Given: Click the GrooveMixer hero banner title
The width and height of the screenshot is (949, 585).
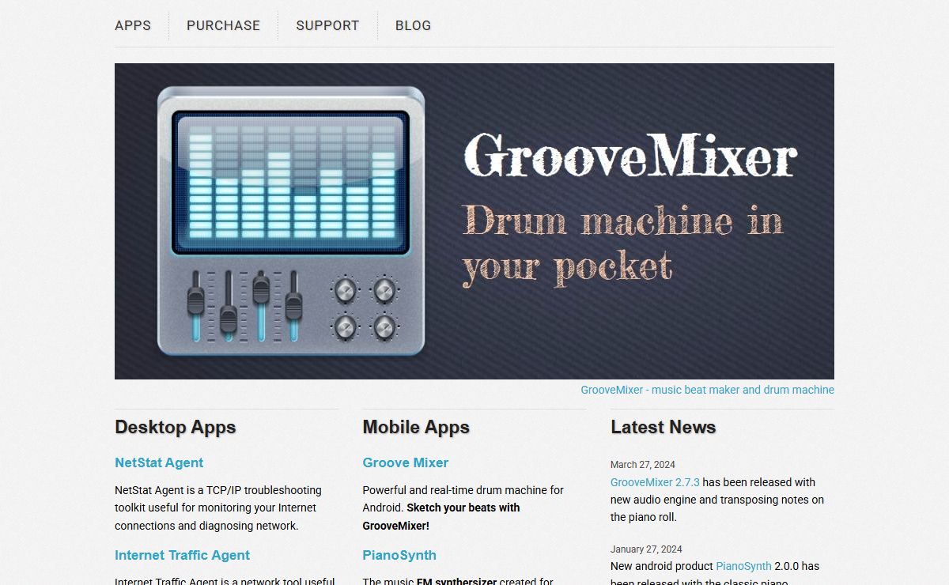Looking at the screenshot, I should (x=630, y=156).
